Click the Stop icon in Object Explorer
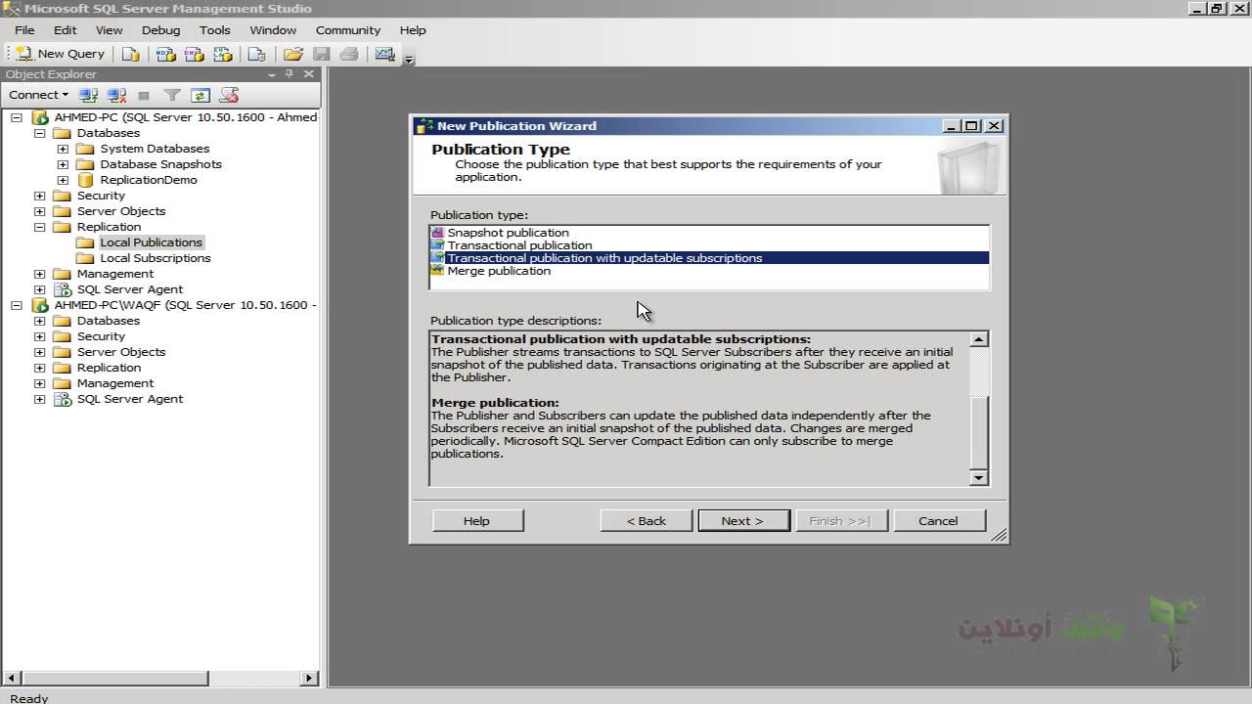This screenshot has height=704, width=1252. [x=144, y=95]
